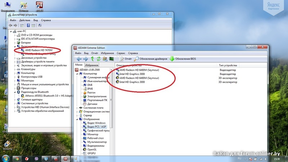
Task: Select Имя компьютера tree item
Action: tap(95, 81)
